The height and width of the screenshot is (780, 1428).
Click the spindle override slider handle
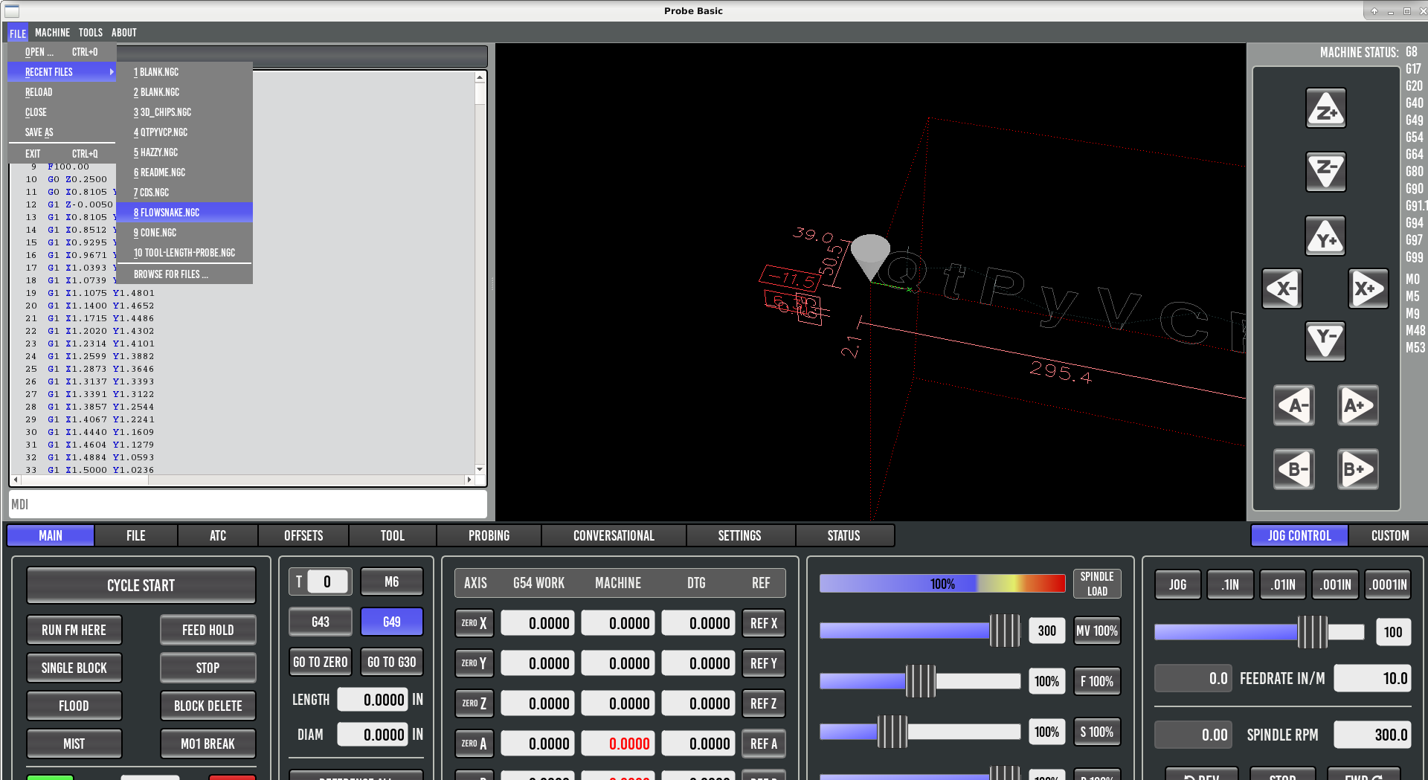click(892, 732)
